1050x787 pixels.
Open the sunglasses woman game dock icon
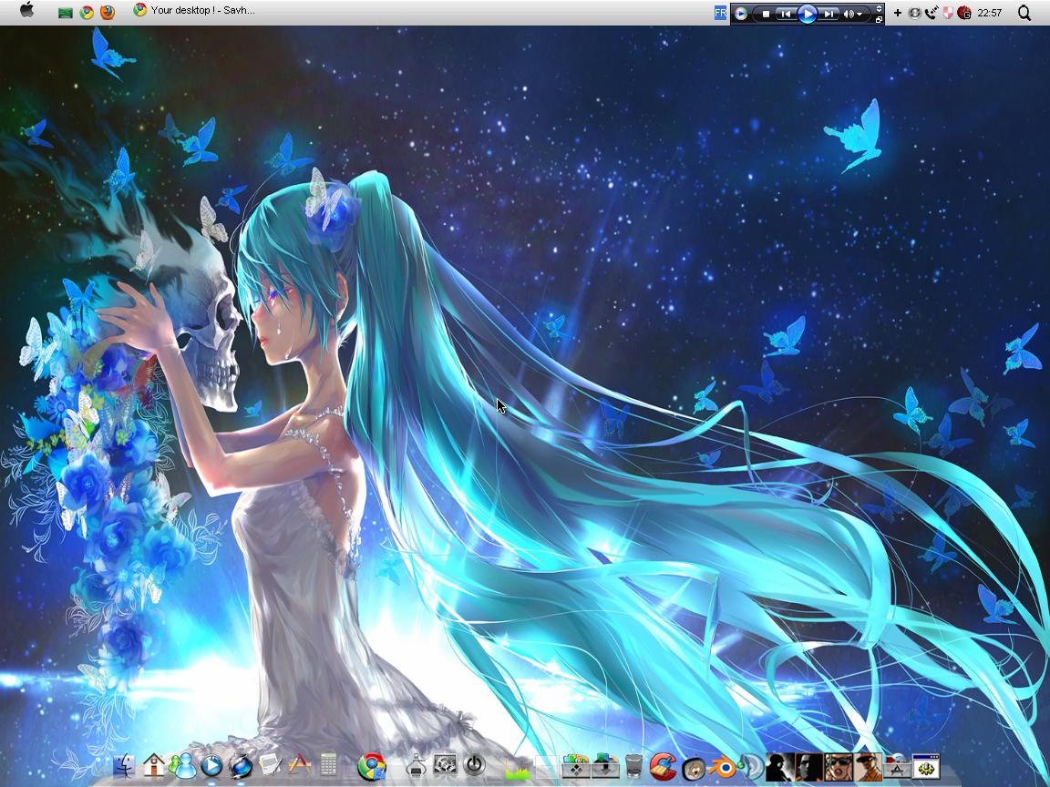click(839, 767)
